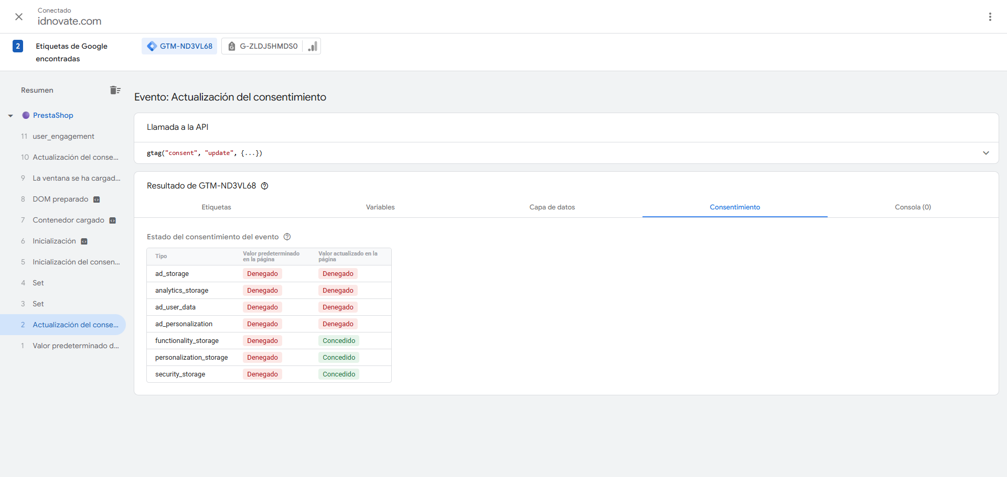Close the Tag Assistant debug panel
The height and width of the screenshot is (477, 1007).
pyautogui.click(x=19, y=17)
